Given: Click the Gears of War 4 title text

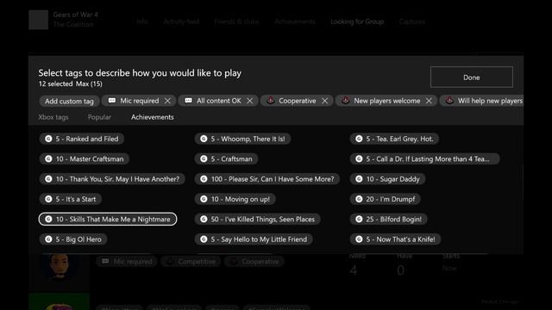Looking at the screenshot, I should (75, 15).
